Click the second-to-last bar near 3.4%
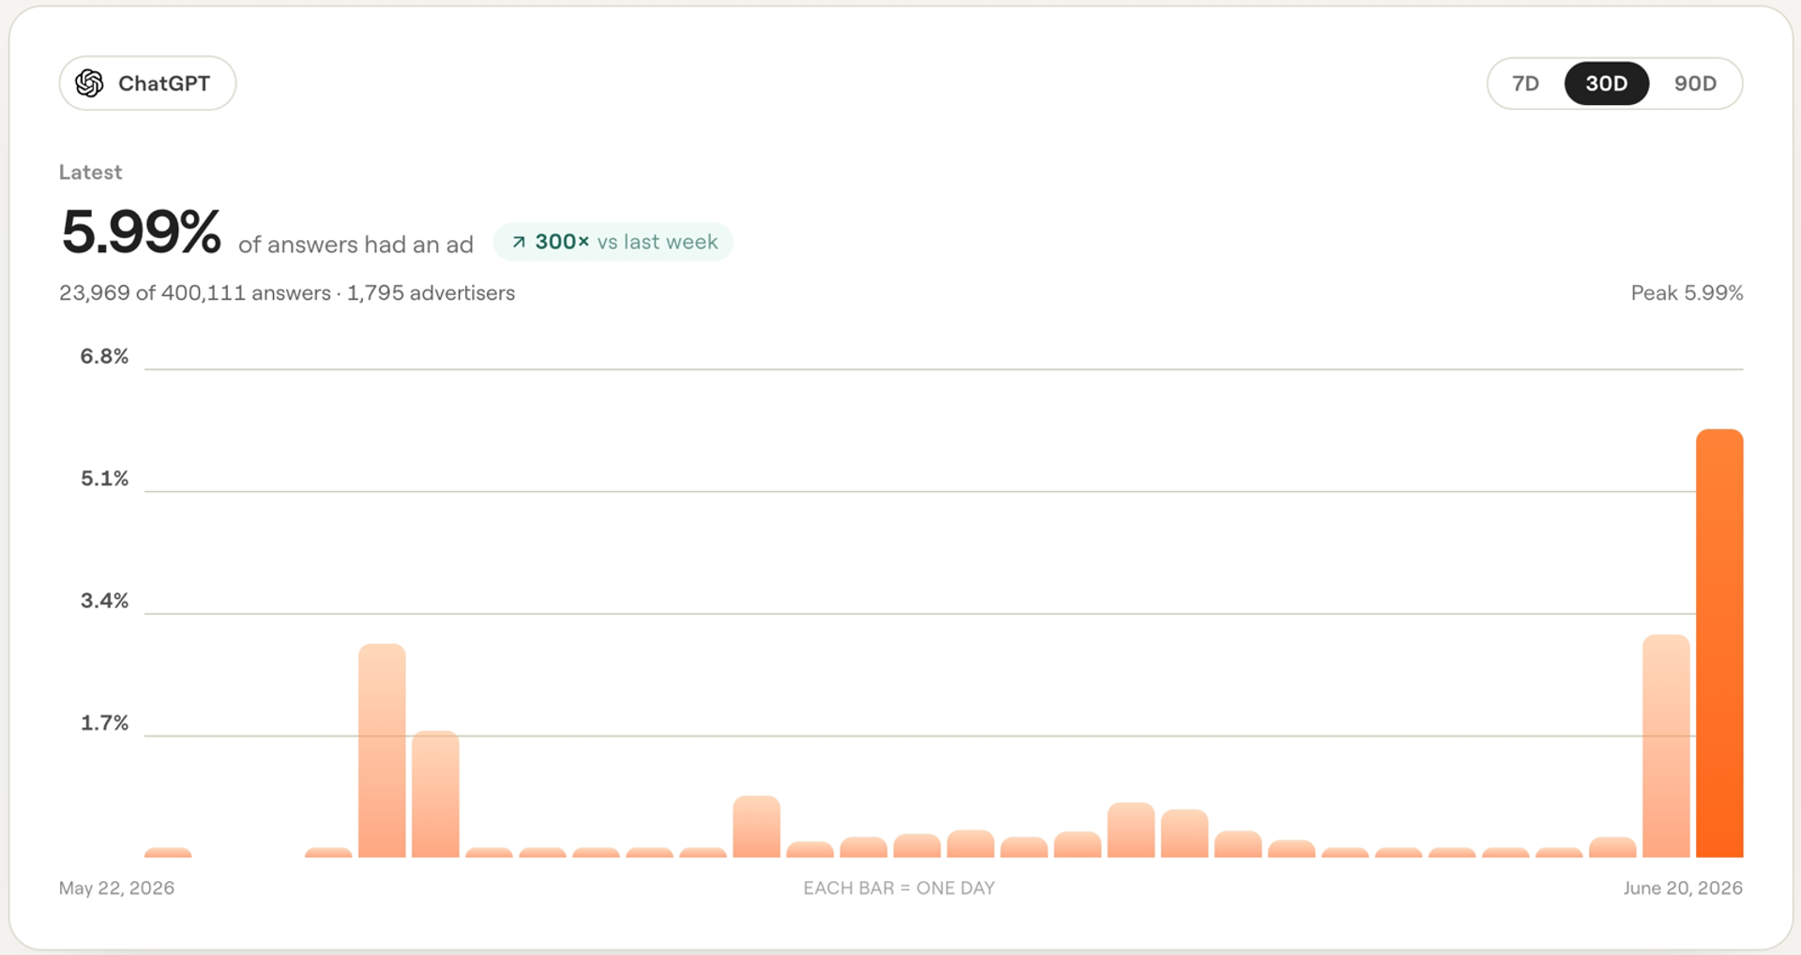Screen dimensions: 1801x955 pyautogui.click(x=1666, y=746)
